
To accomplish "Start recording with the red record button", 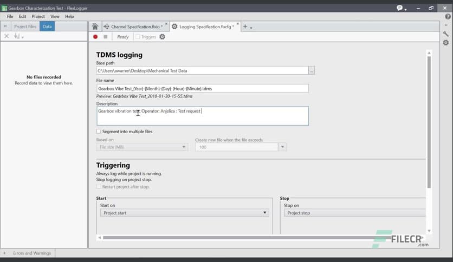I will [95, 37].
